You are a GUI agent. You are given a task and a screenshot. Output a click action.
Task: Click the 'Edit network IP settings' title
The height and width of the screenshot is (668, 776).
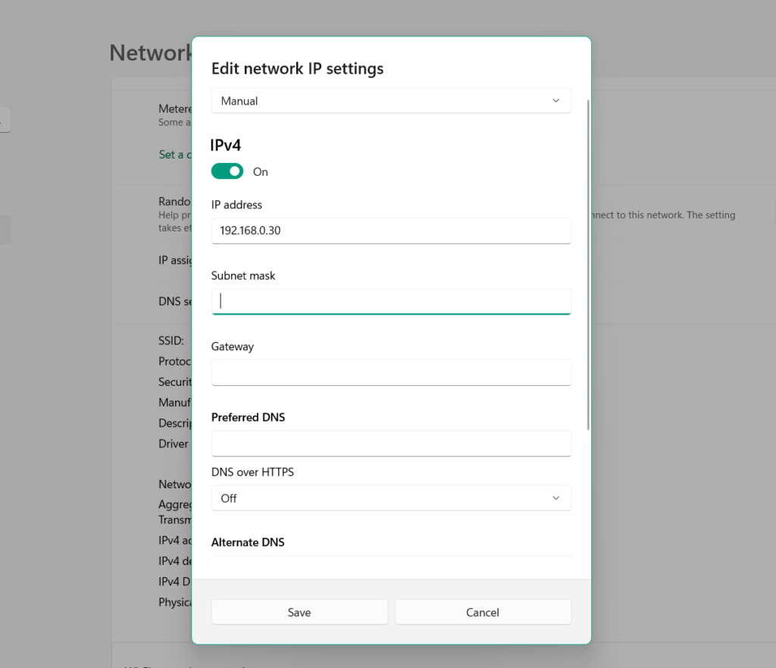click(297, 69)
